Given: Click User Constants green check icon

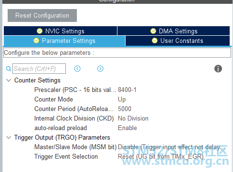Looking at the screenshot, I should 155,40.
